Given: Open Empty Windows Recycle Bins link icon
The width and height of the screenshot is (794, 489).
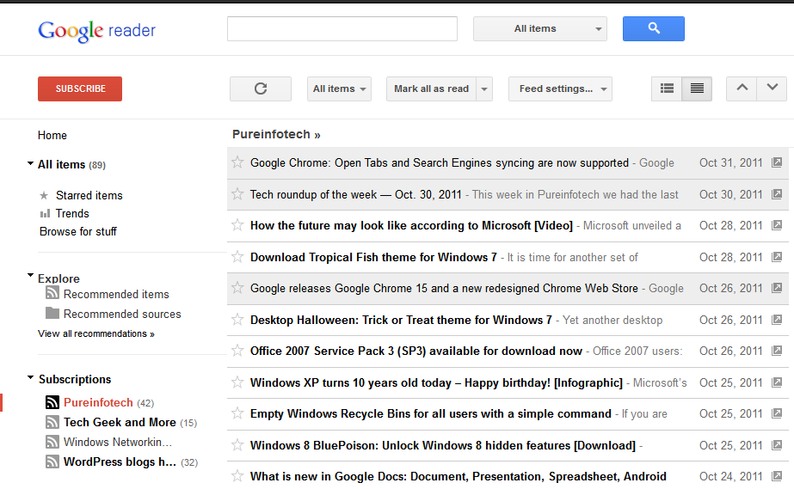Looking at the screenshot, I should (x=776, y=413).
